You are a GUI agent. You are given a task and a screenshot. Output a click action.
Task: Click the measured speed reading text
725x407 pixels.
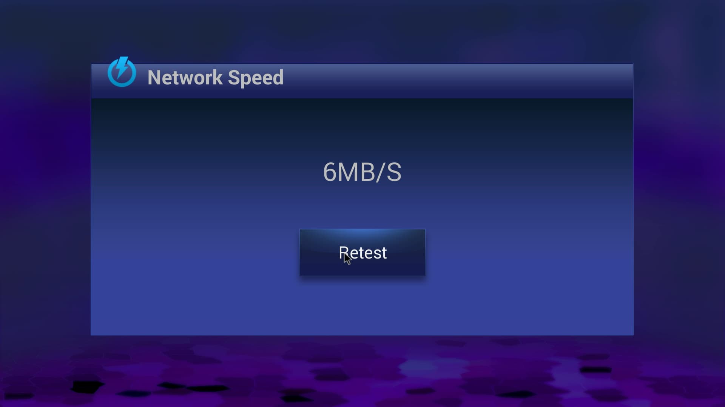(362, 172)
